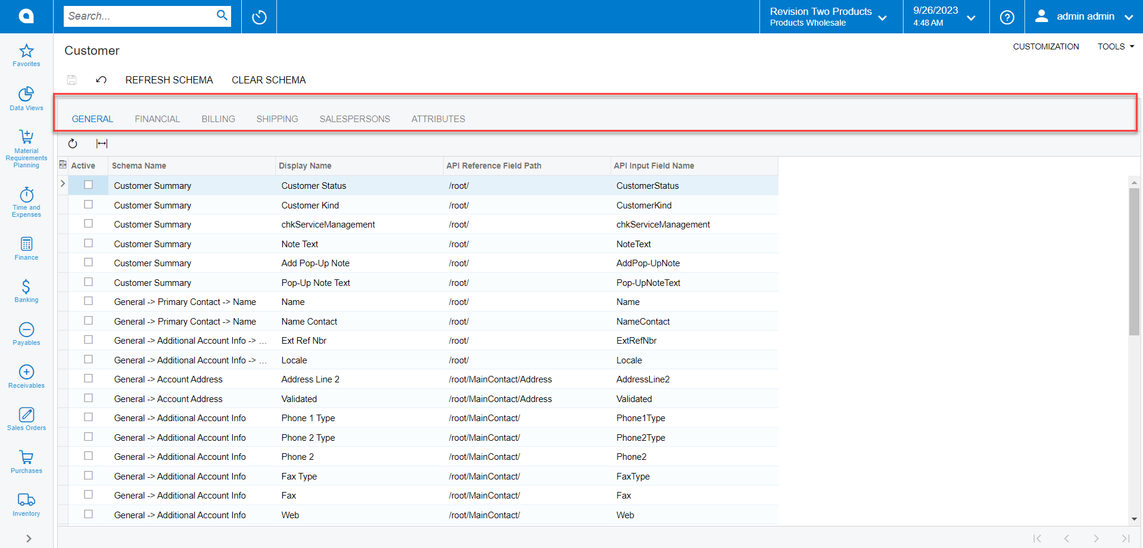Check Active for the Fax schema row
1143x548 pixels.
coord(88,494)
